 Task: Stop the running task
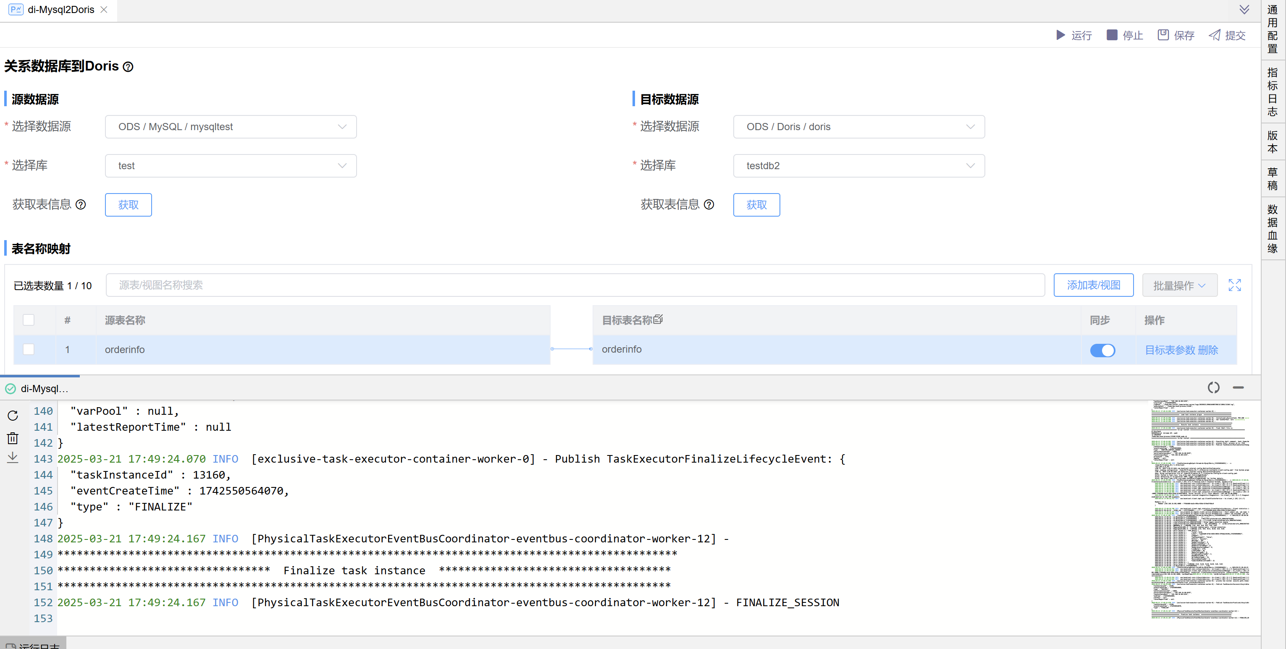point(1124,35)
